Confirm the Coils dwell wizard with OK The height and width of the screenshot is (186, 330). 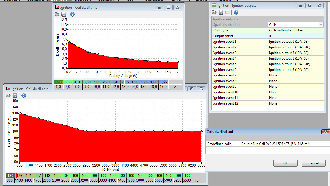coord(285,163)
